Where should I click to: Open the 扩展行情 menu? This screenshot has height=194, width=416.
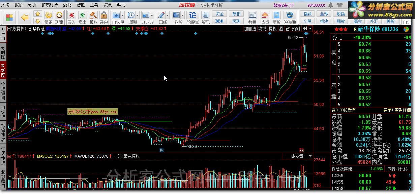tap(50, 5)
